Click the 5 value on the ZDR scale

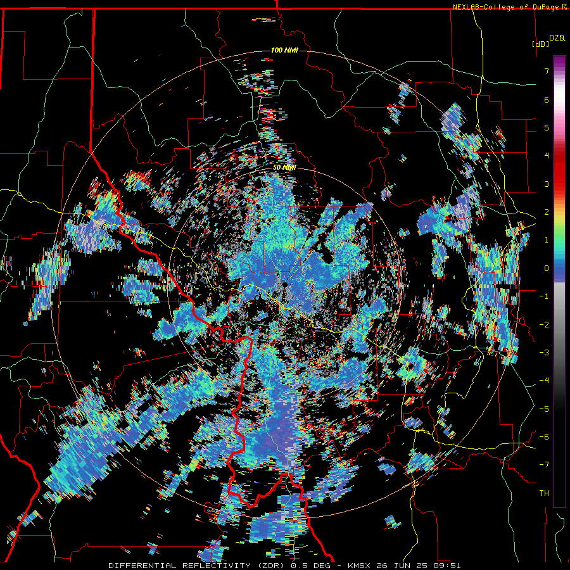(x=547, y=127)
